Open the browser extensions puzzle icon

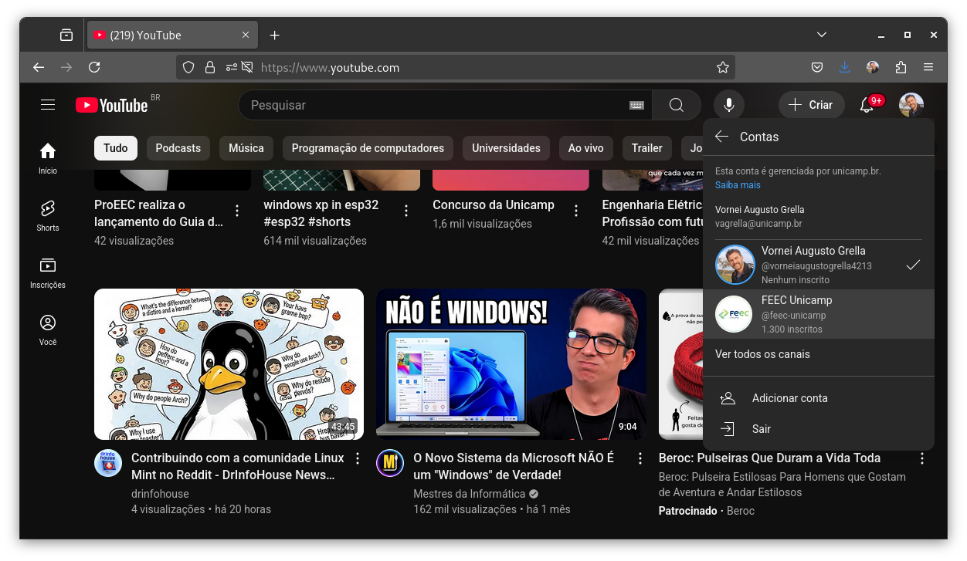click(901, 67)
